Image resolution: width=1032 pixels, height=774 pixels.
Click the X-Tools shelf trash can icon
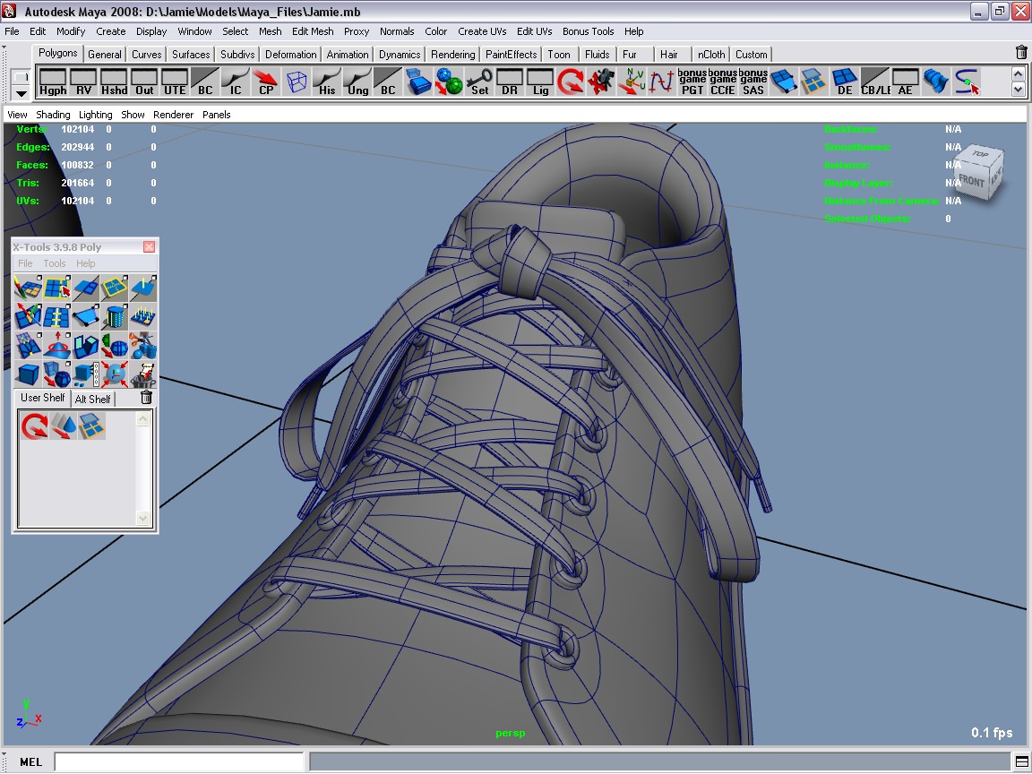click(146, 397)
